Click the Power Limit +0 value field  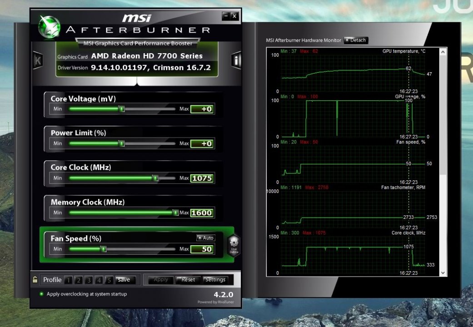pyautogui.click(x=202, y=144)
